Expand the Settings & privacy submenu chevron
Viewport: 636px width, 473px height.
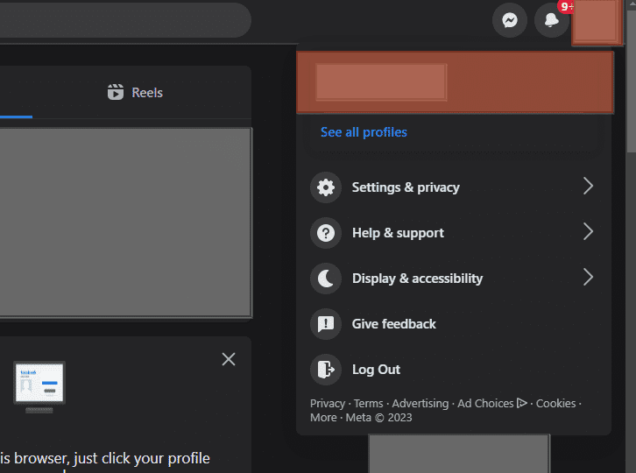pyautogui.click(x=588, y=187)
